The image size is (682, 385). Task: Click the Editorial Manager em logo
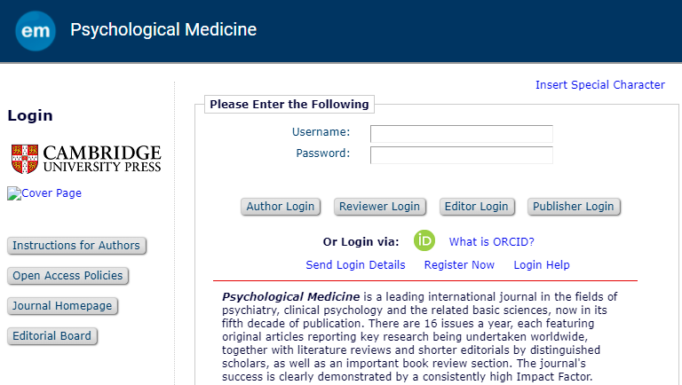pyautogui.click(x=36, y=31)
